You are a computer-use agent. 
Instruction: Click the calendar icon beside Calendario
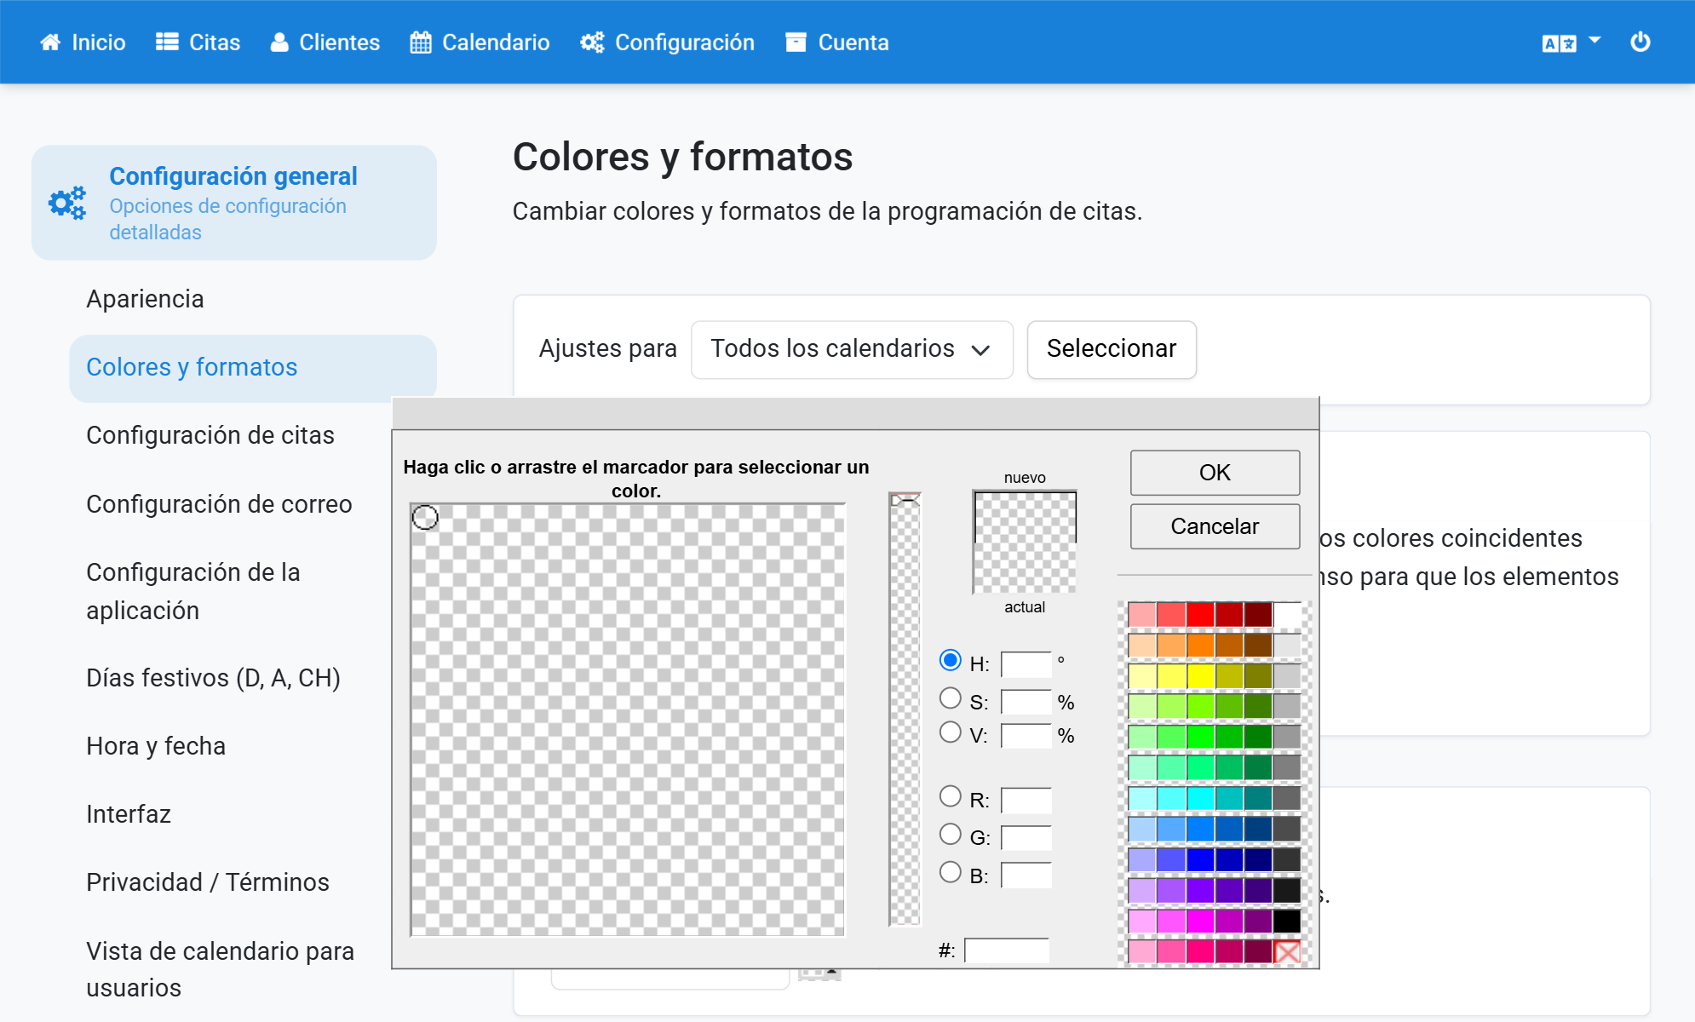[x=421, y=43]
